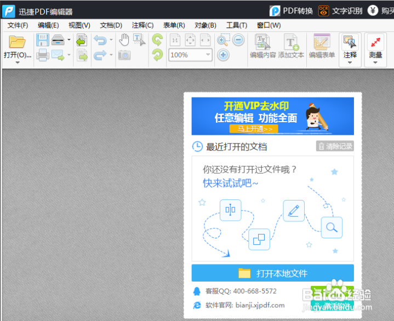Click the bianji.xjpdf.com website link
This screenshot has height=321, width=394.
pos(260,305)
